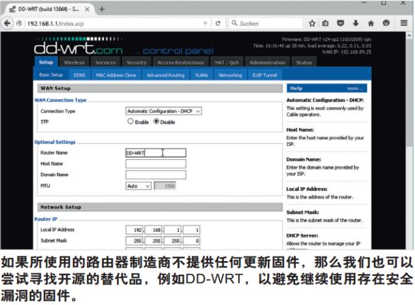Select the Basic Setup subtab
Image resolution: width=415 pixels, height=305 pixels.
tap(51, 75)
